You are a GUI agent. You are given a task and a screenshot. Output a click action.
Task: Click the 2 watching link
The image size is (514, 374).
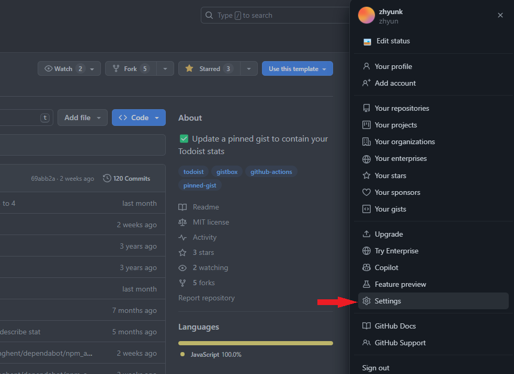coord(210,267)
